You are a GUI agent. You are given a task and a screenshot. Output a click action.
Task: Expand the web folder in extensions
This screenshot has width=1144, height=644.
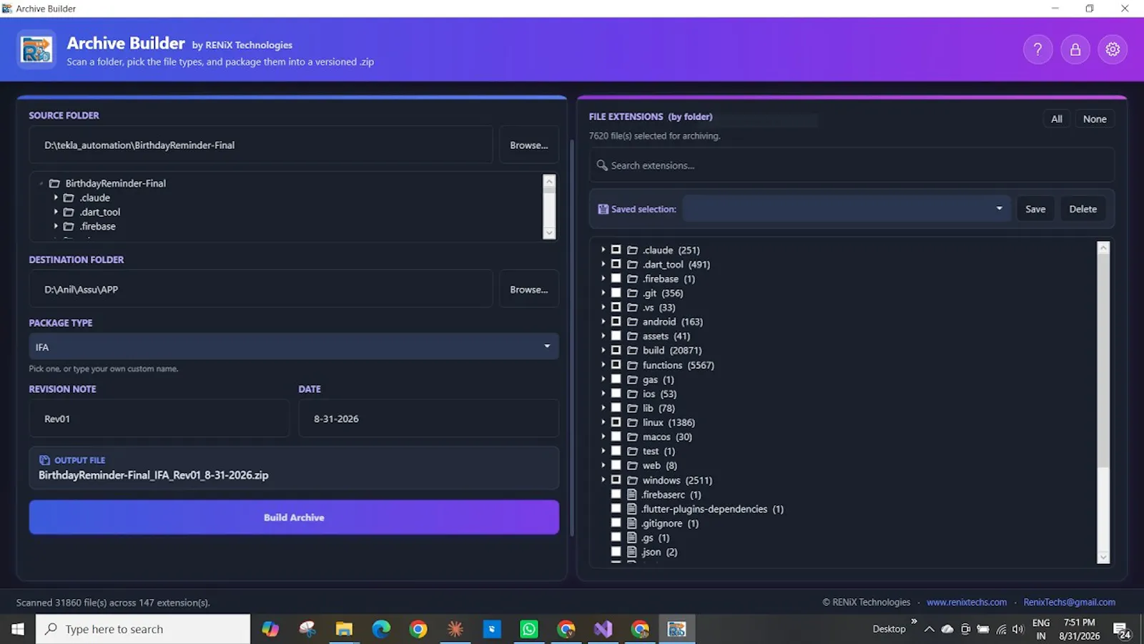click(x=603, y=465)
